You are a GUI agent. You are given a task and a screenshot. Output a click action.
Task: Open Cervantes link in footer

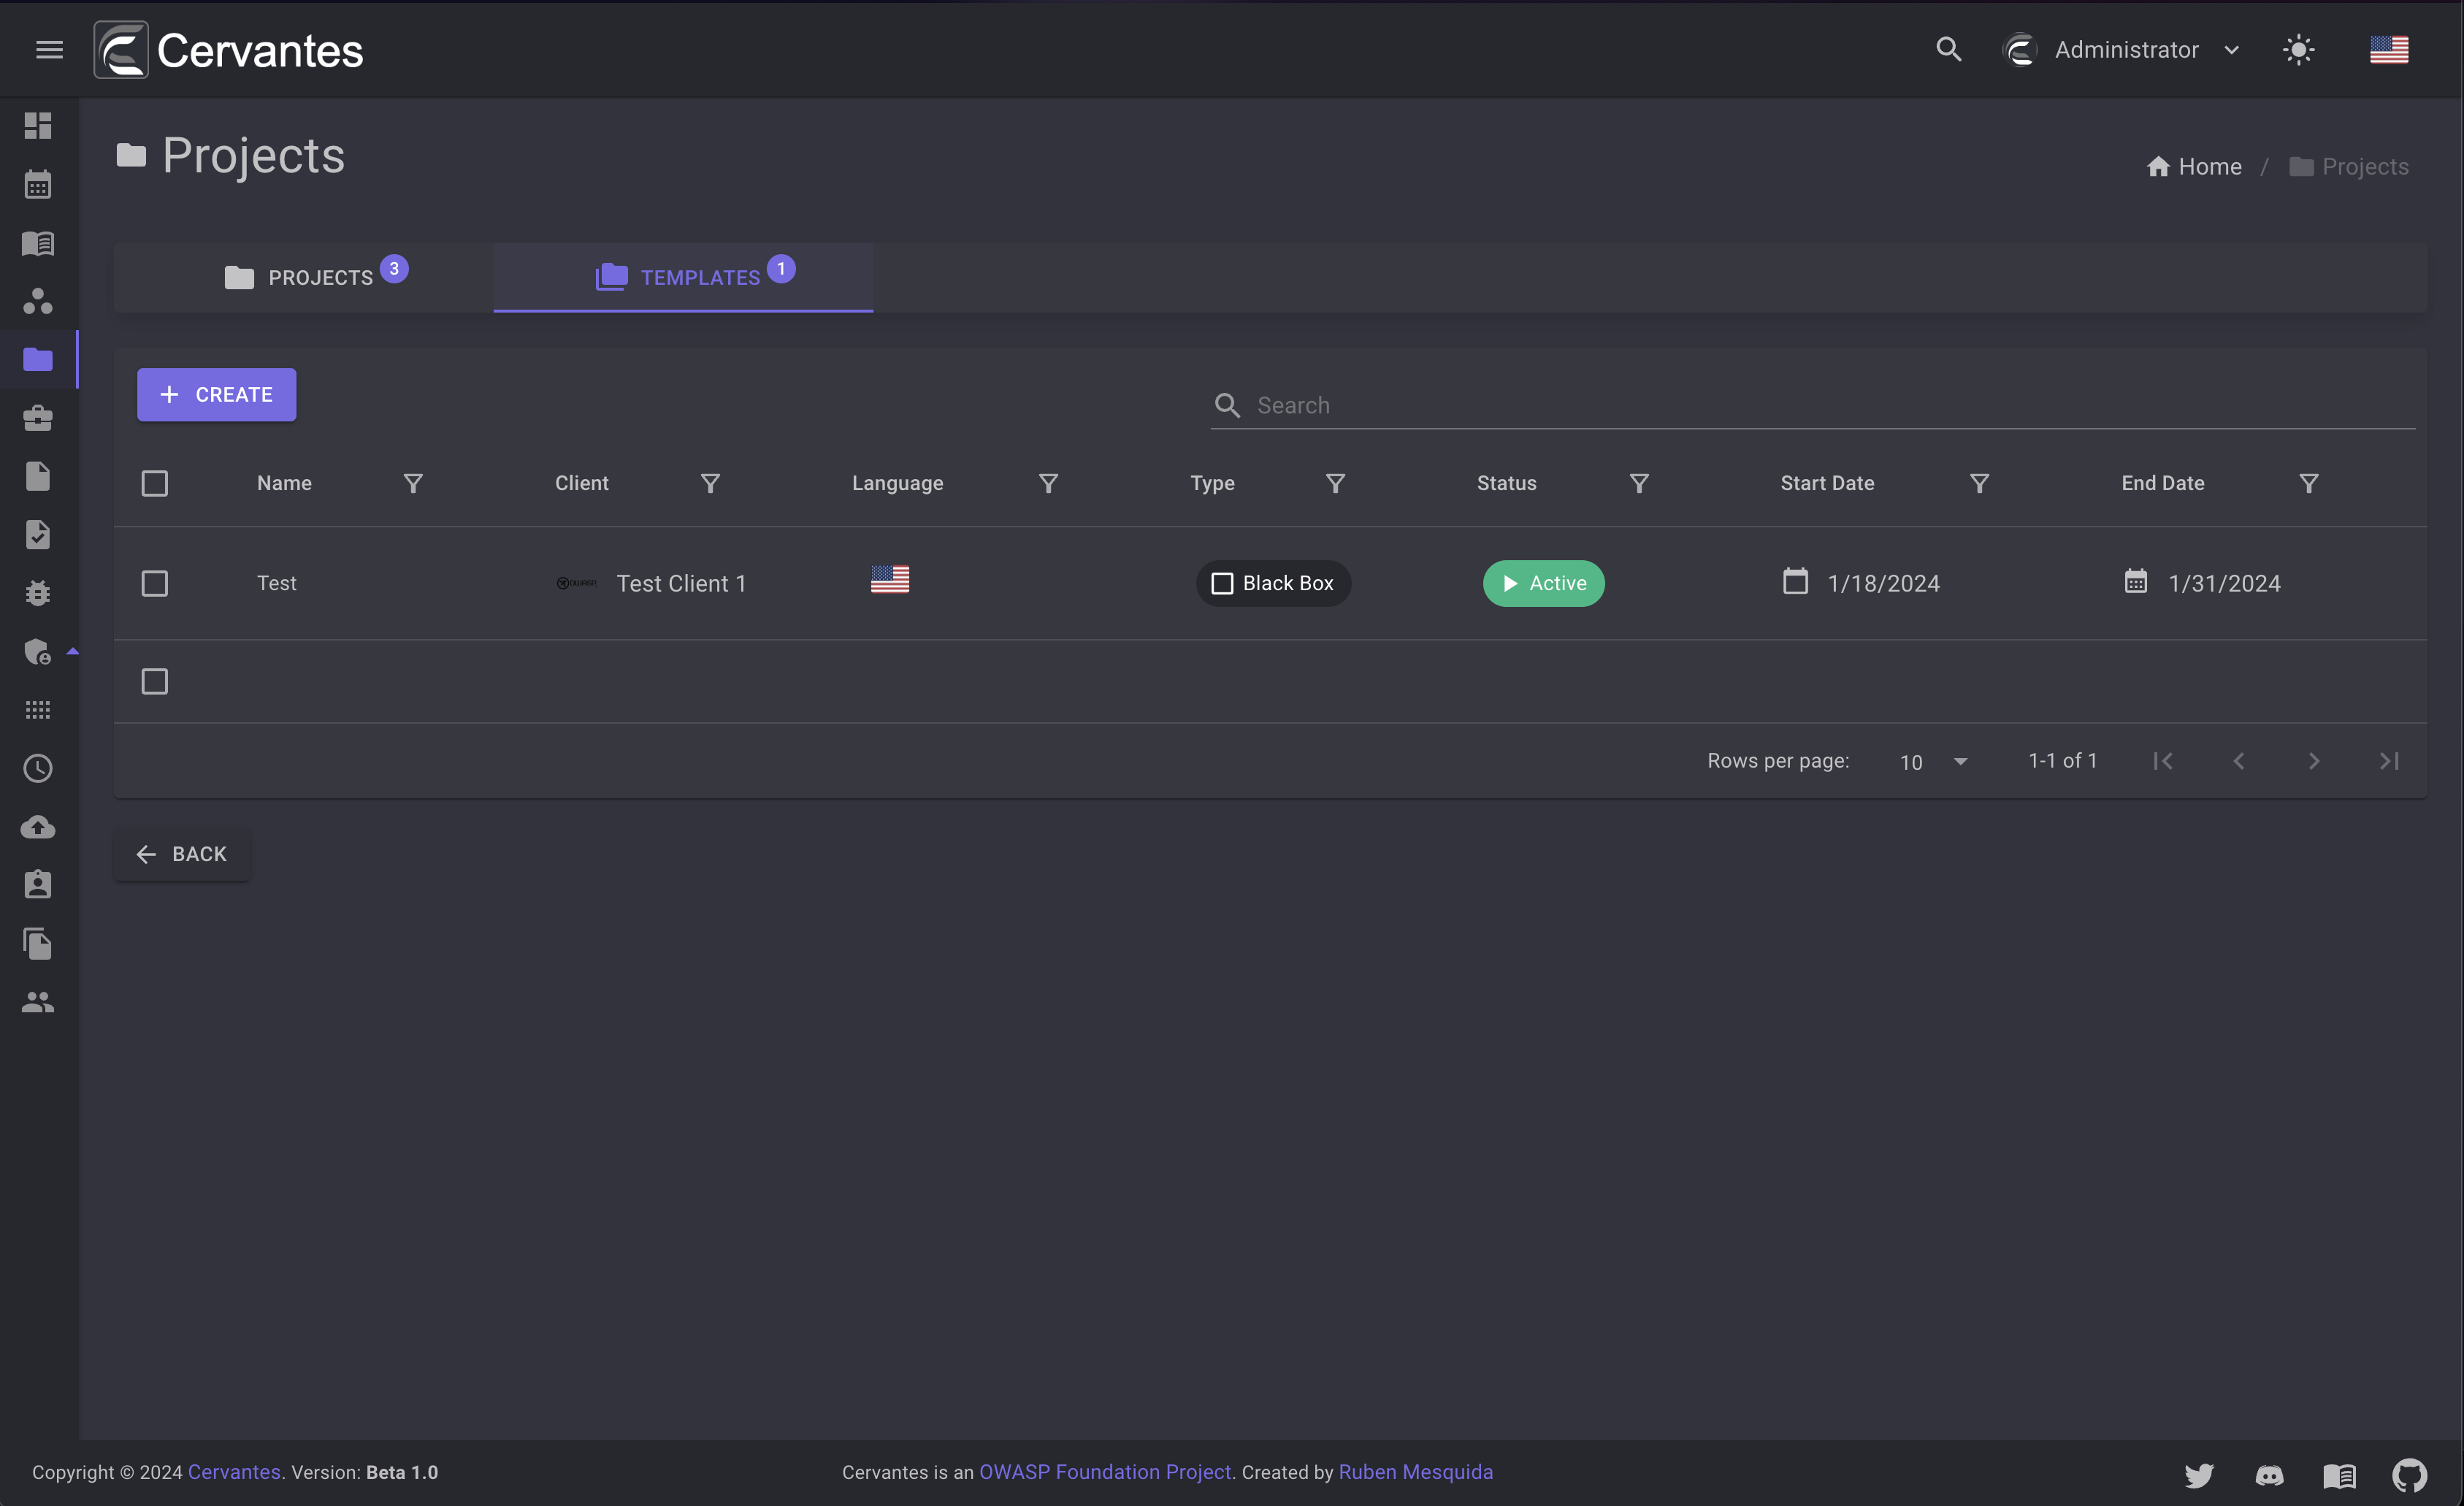click(x=234, y=1472)
